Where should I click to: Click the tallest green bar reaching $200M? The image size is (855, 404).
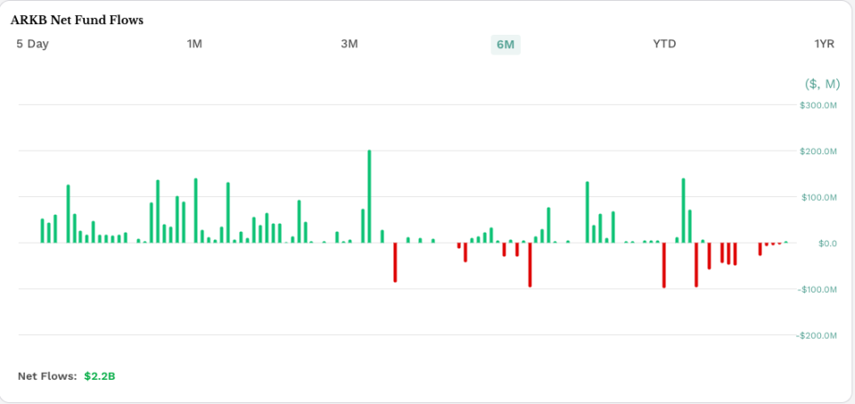[369, 196]
